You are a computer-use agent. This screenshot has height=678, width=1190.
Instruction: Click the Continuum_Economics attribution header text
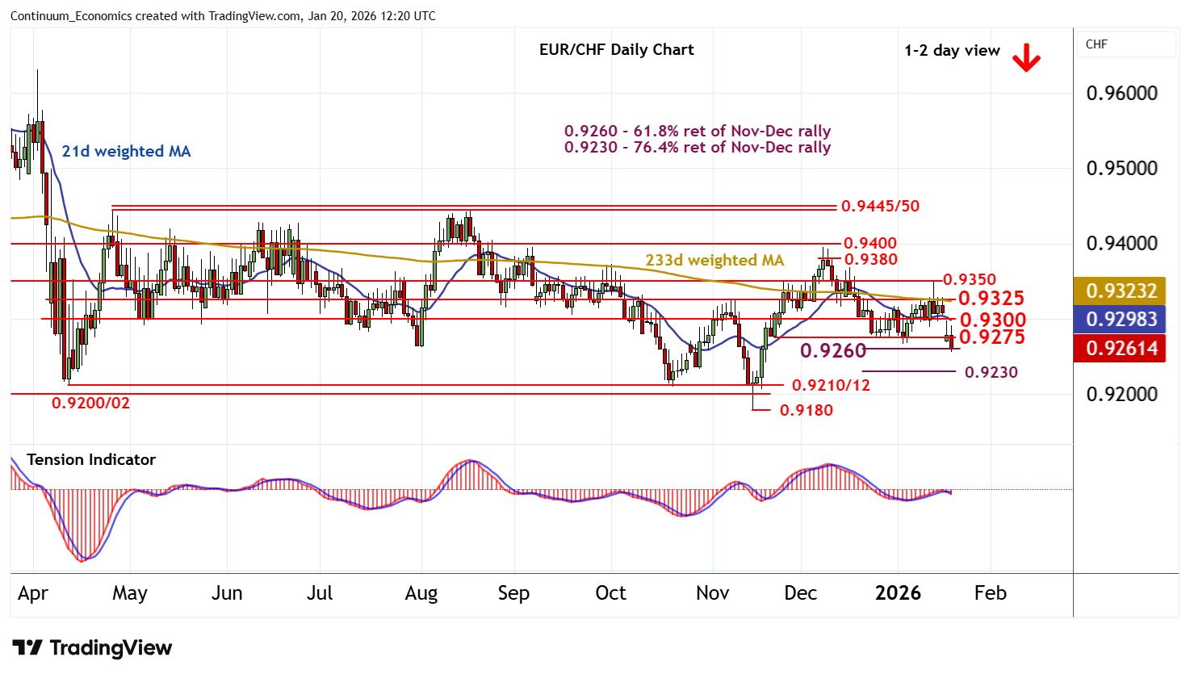(x=223, y=15)
